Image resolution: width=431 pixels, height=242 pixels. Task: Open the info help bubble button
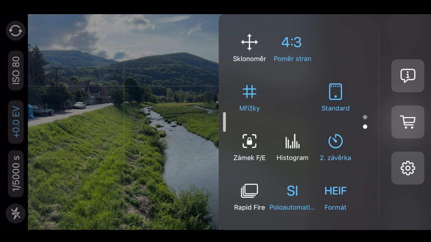[407, 76]
